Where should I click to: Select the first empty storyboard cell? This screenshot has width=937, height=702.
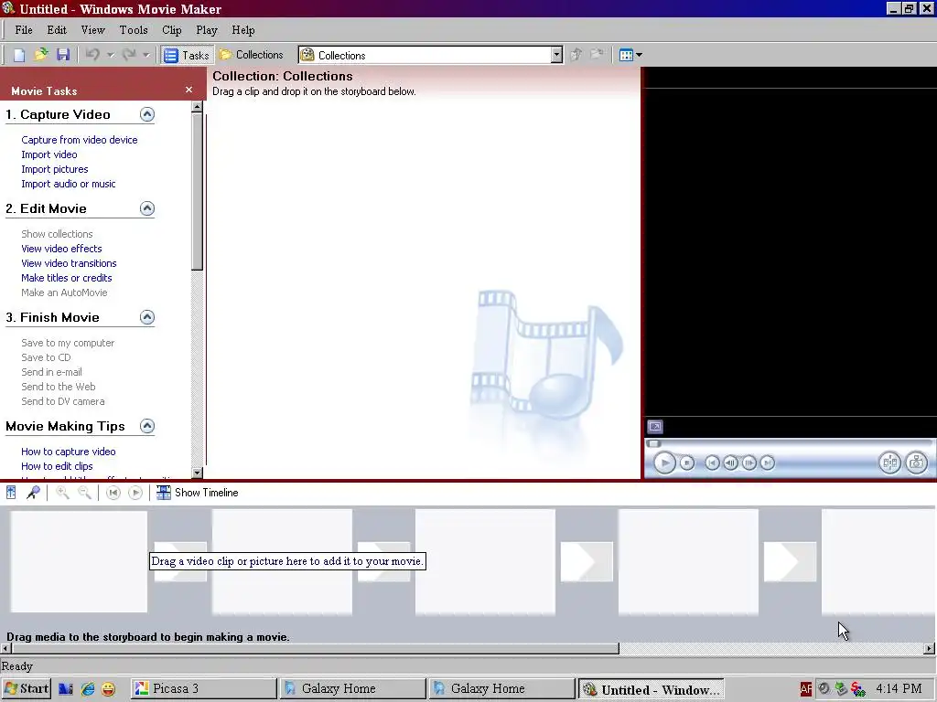pyautogui.click(x=79, y=561)
